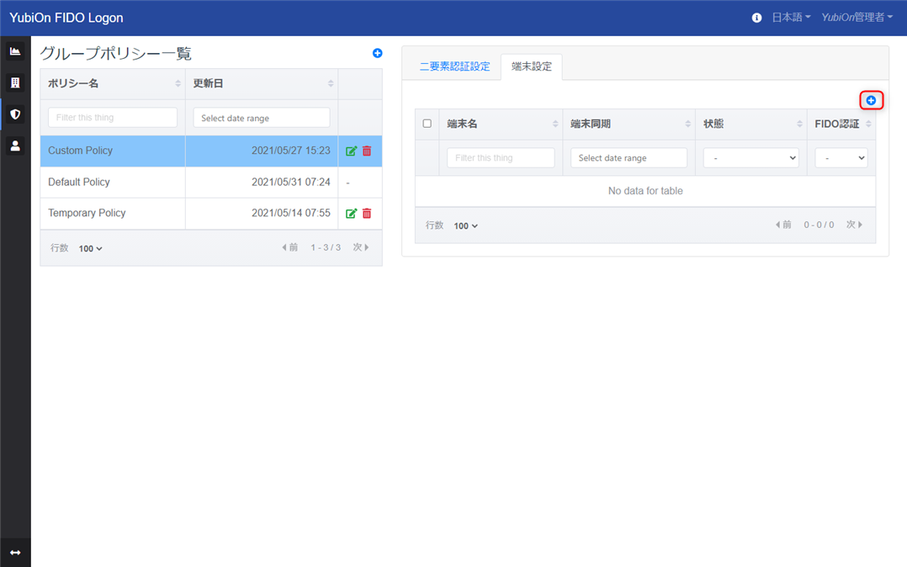Click the info icon in header
907x567 pixels.
(756, 18)
